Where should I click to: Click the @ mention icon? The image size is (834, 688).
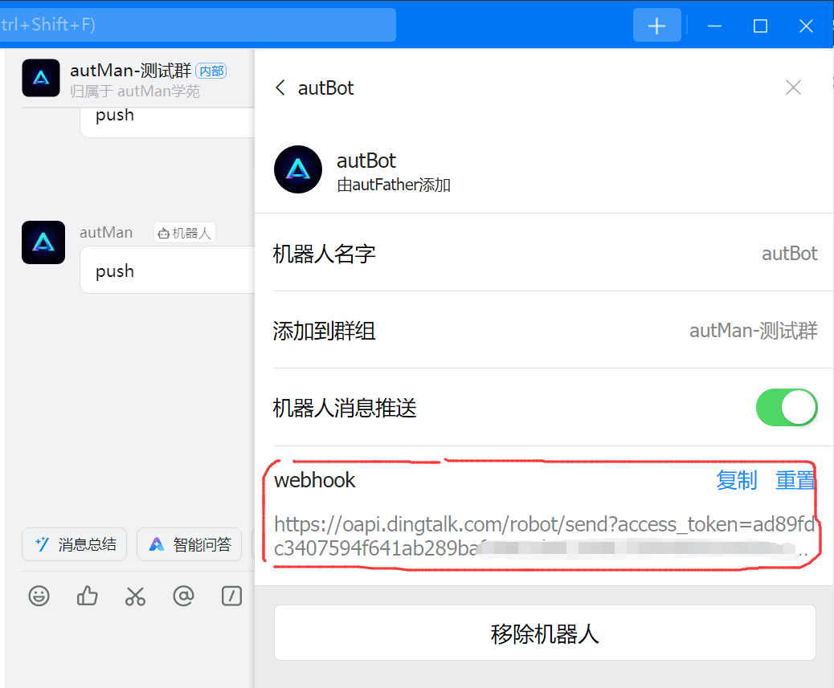point(183,596)
